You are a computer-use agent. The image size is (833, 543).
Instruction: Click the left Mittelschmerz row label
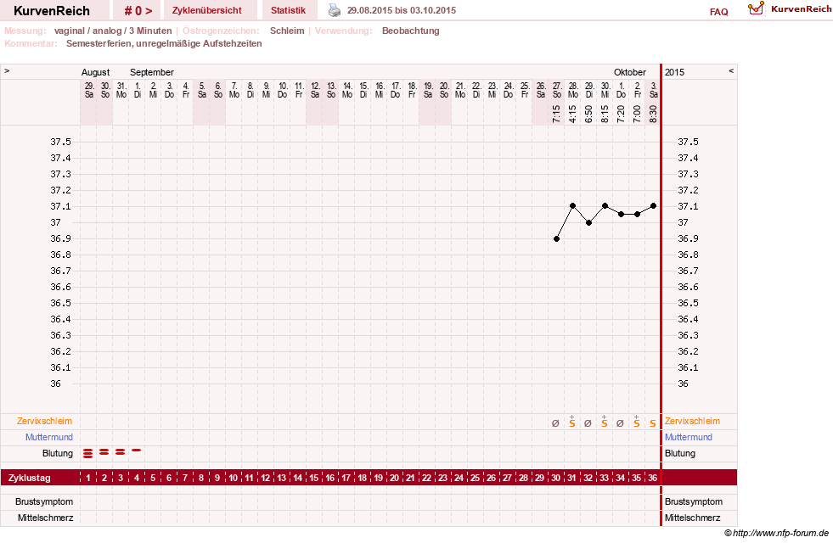[45, 518]
